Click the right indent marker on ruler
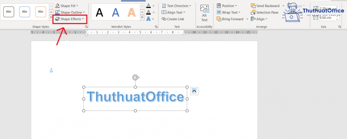The height and width of the screenshot is (139, 347). click(184, 33)
